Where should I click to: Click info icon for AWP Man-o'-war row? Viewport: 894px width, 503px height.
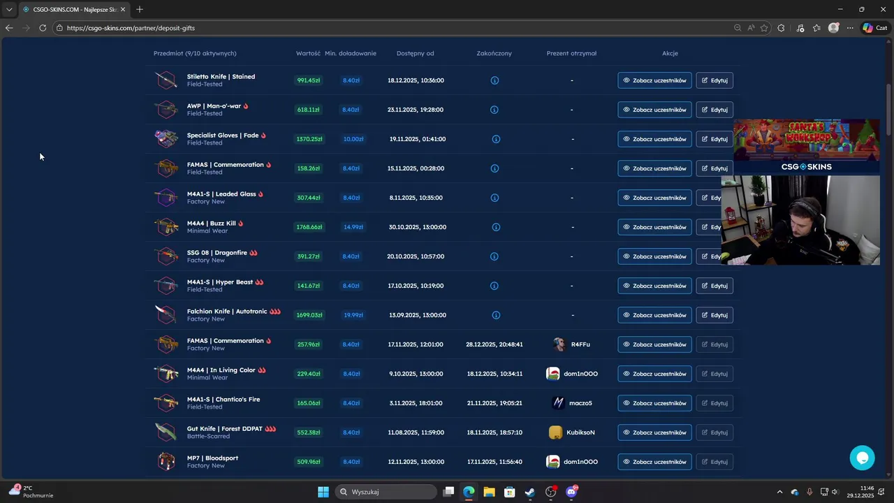coord(494,110)
